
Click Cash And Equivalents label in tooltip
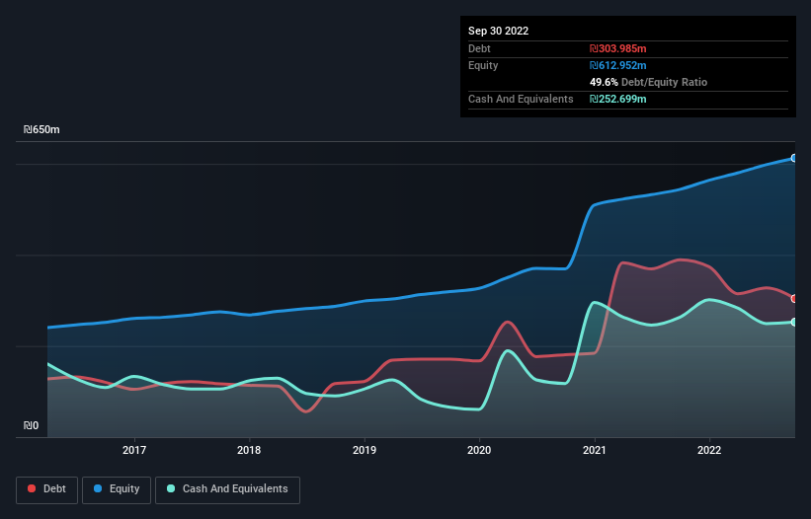[x=521, y=99]
